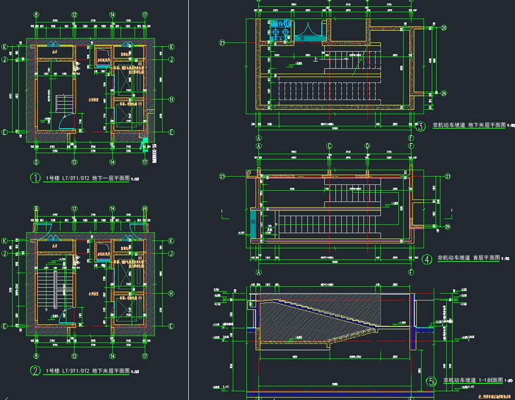This screenshot has height=400, width=515.
Task: Select grid bubble 24 right of drawing 3
Action: (444, 94)
